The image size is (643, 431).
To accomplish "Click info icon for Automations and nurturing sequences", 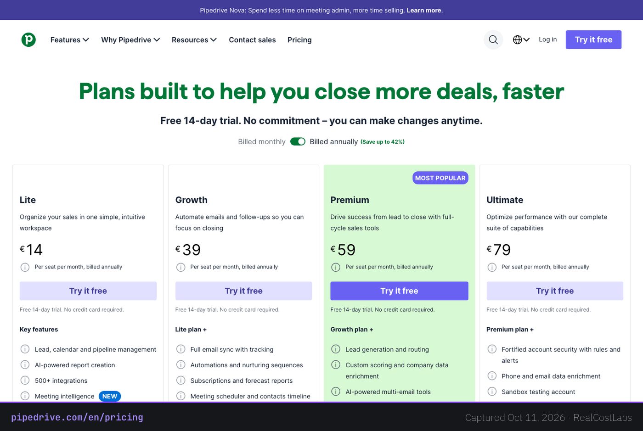I will click(181, 365).
